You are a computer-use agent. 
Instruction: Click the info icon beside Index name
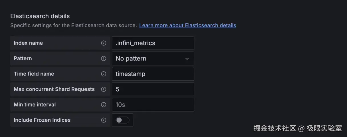point(104,43)
